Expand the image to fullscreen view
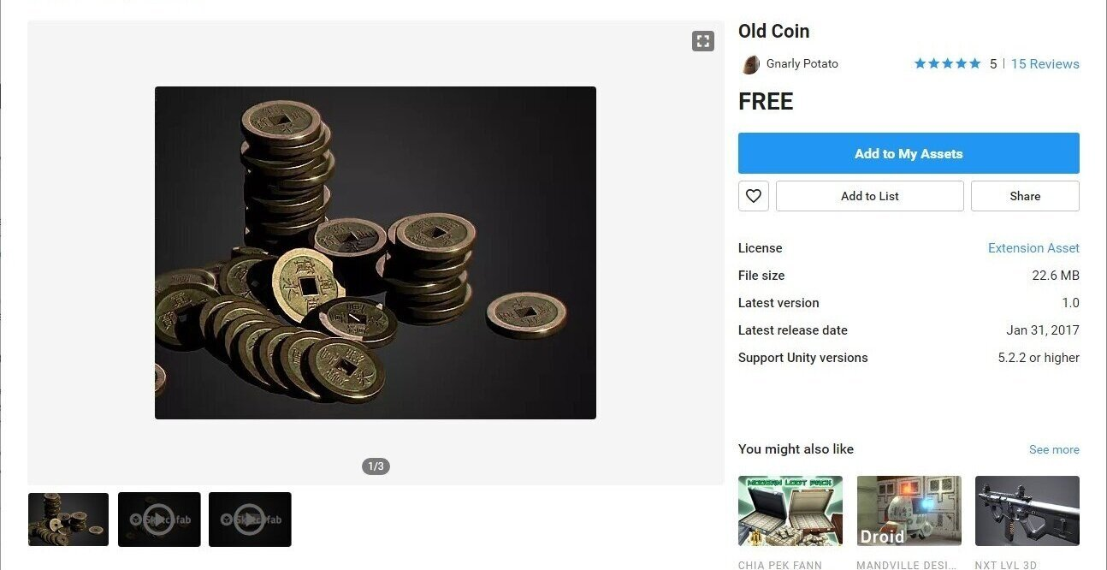The image size is (1107, 570). coord(702,41)
